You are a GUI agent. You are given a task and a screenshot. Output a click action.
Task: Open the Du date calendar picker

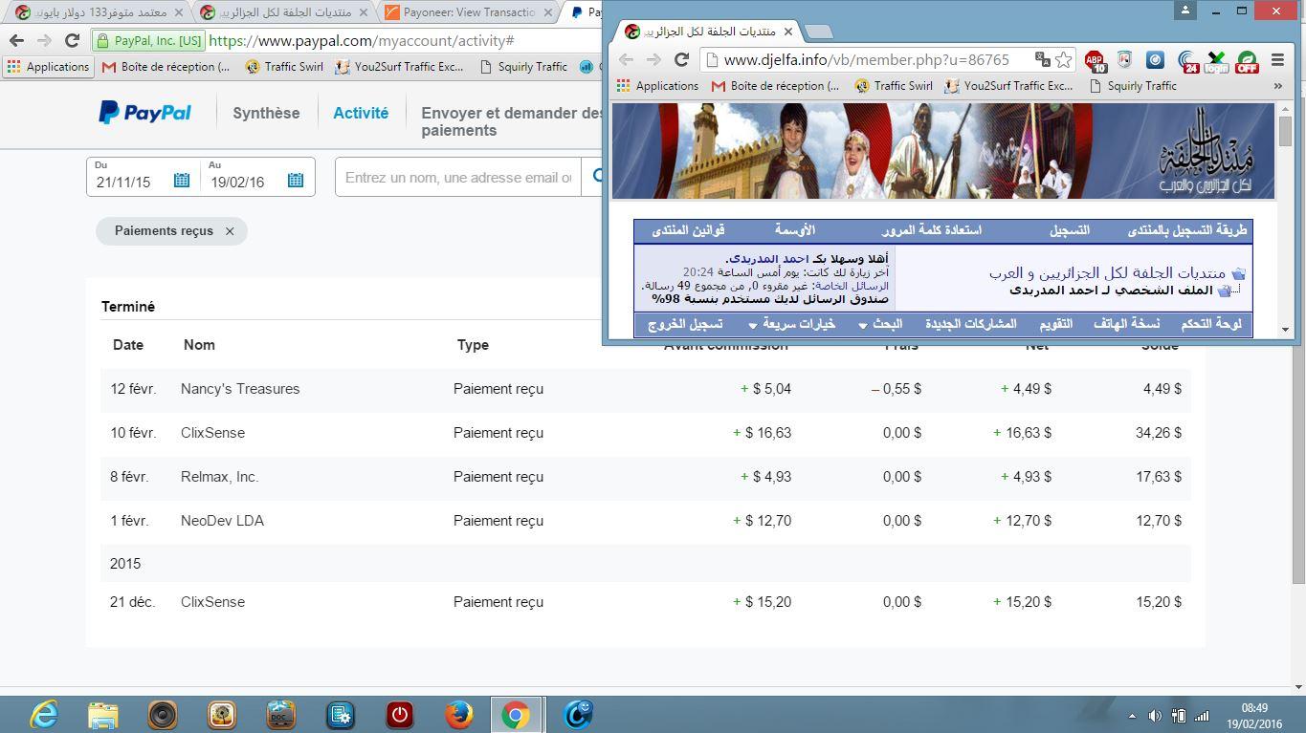click(x=181, y=180)
